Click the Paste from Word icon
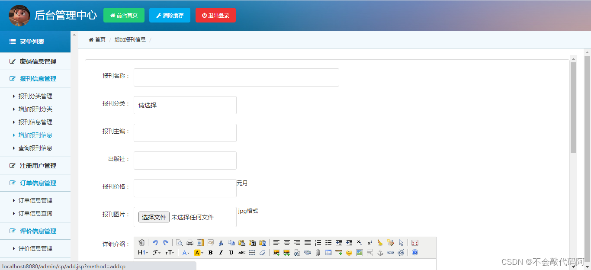 [263, 243]
